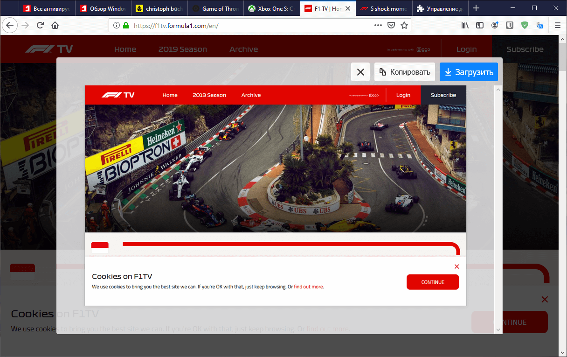This screenshot has width=567, height=357.
Task: Open the Firefox Library icon
Action: (x=464, y=25)
